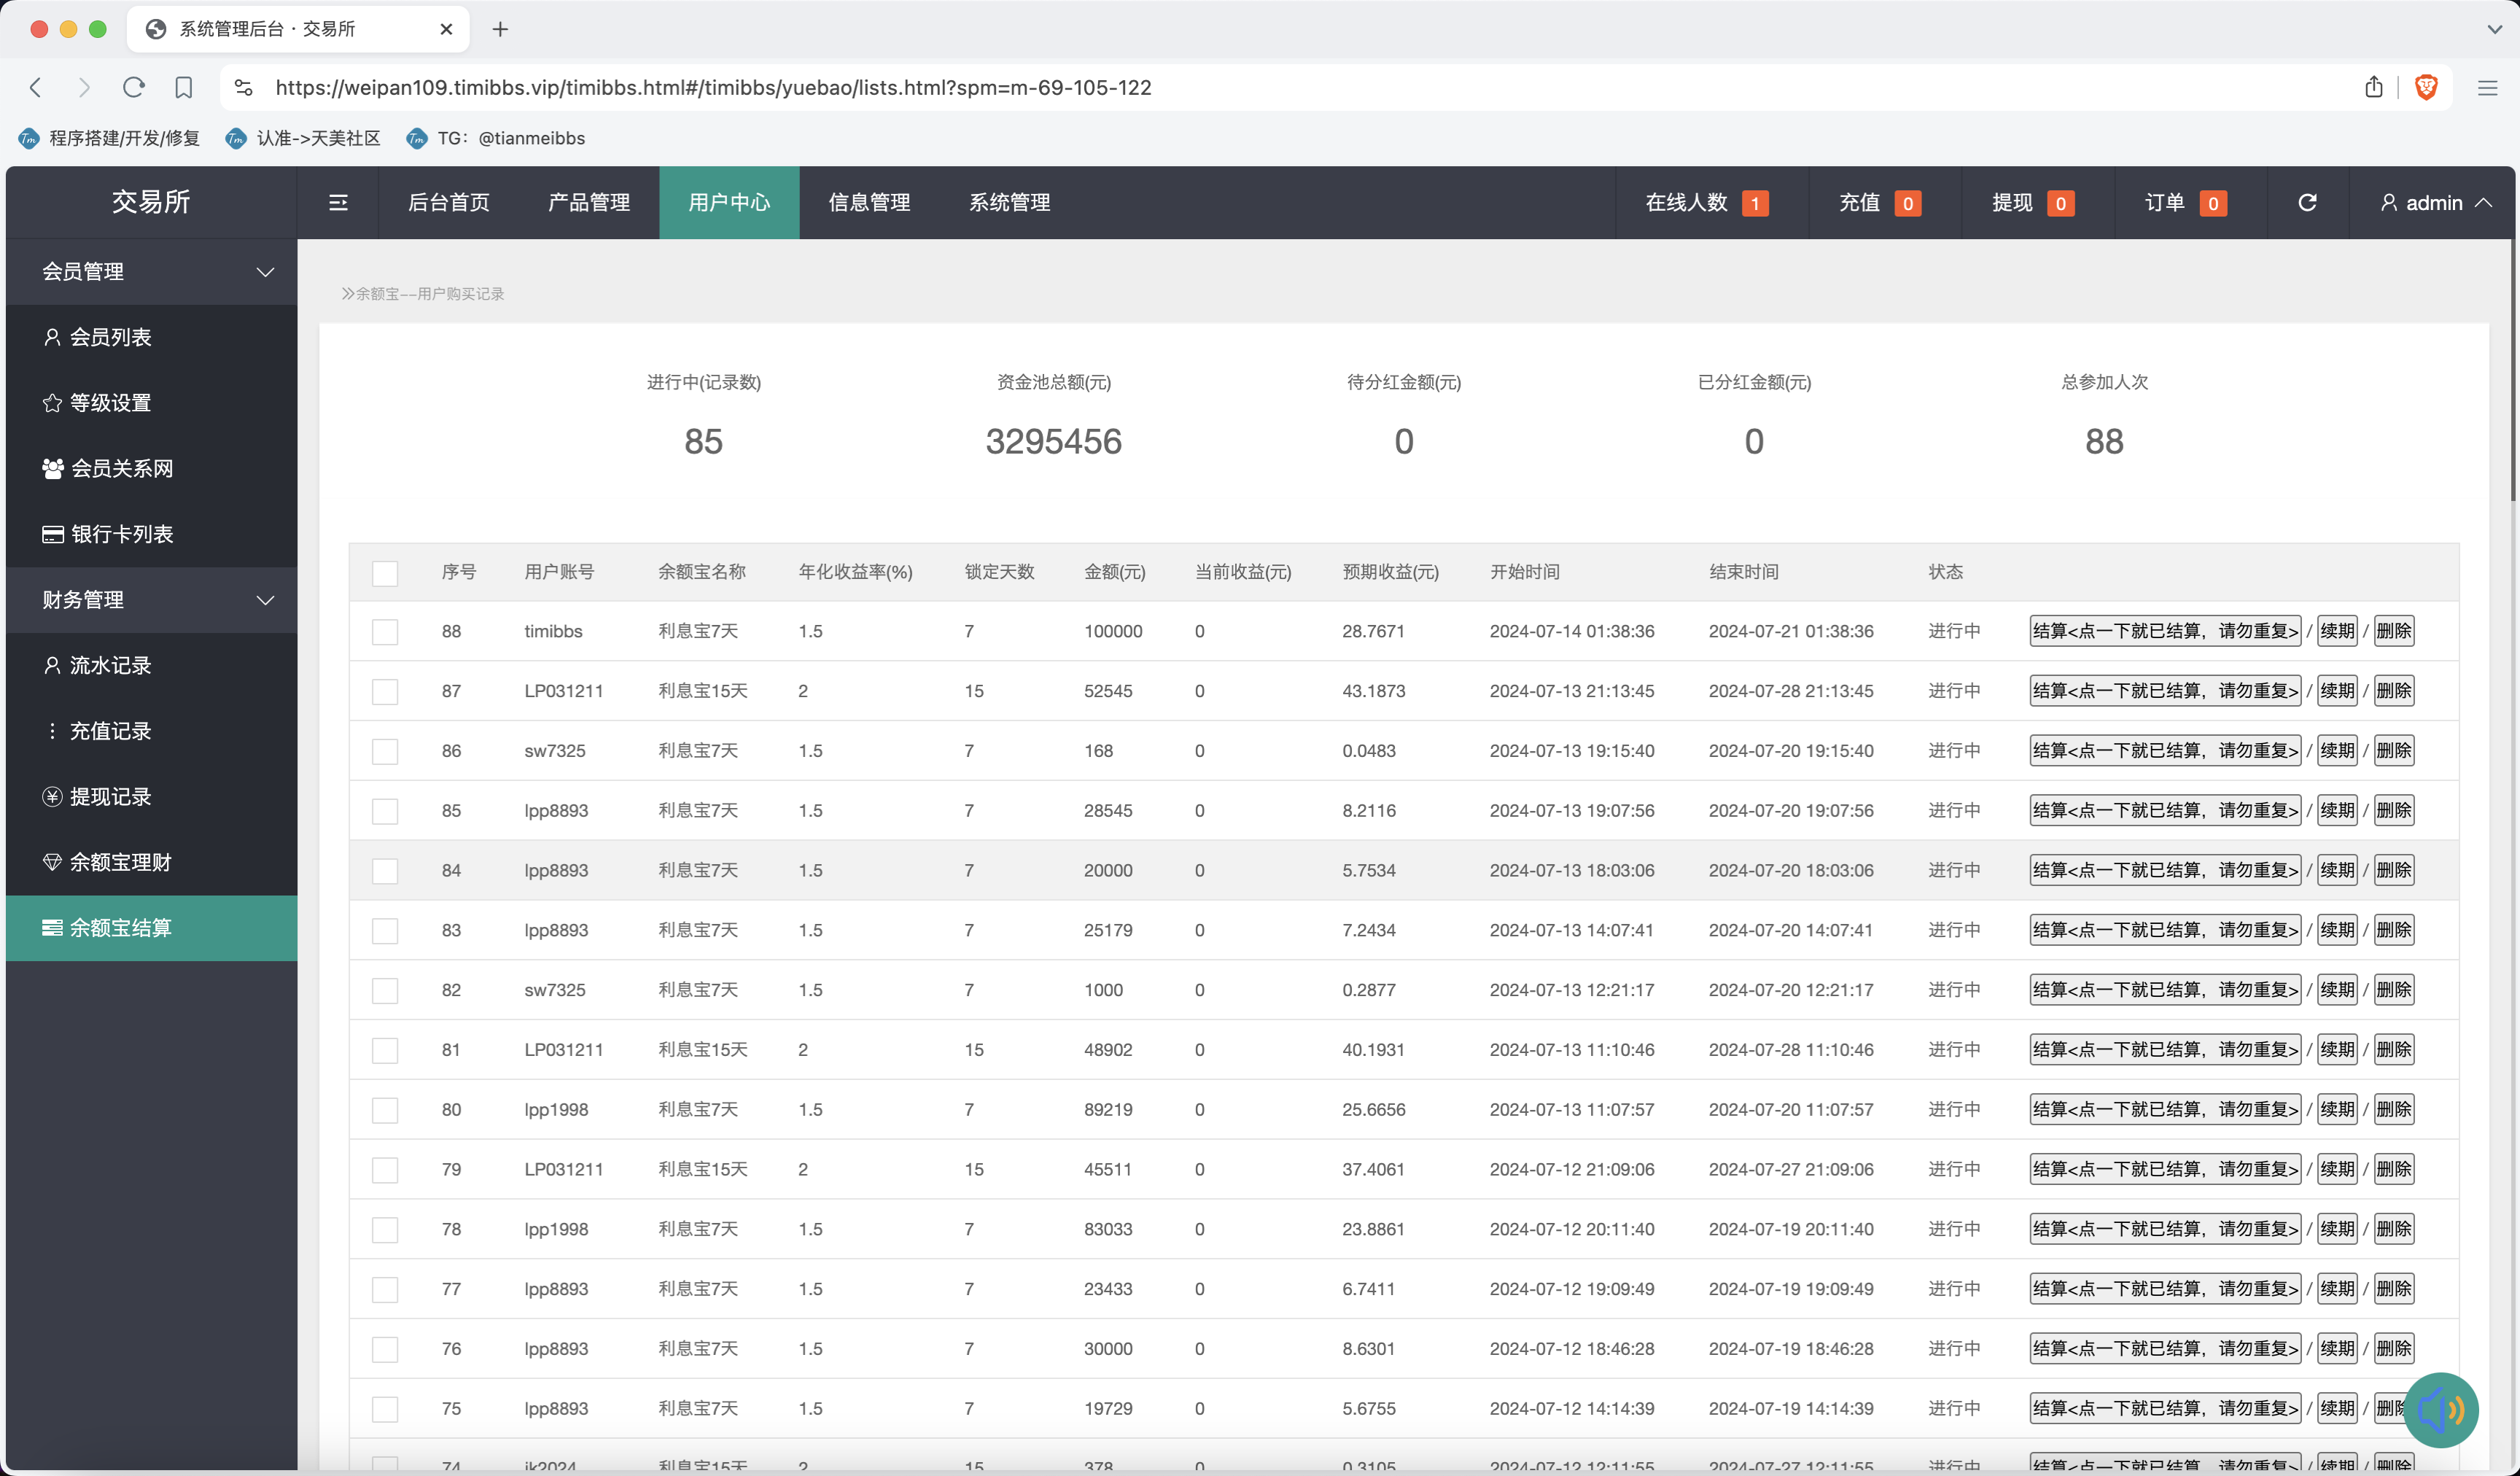Image resolution: width=2520 pixels, height=1476 pixels.
Task: Select the checkbox for row 84
Action: coord(385,871)
